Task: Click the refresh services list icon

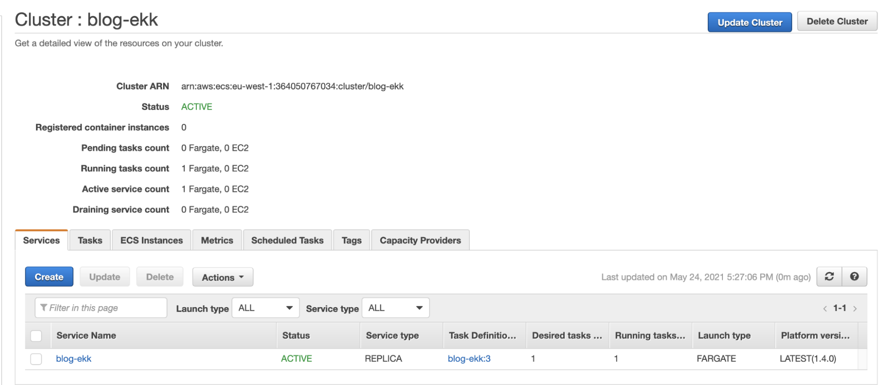Action: click(829, 277)
